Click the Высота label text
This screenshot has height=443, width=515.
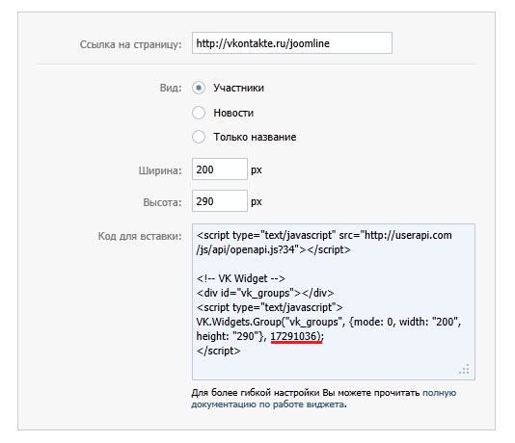click(162, 202)
